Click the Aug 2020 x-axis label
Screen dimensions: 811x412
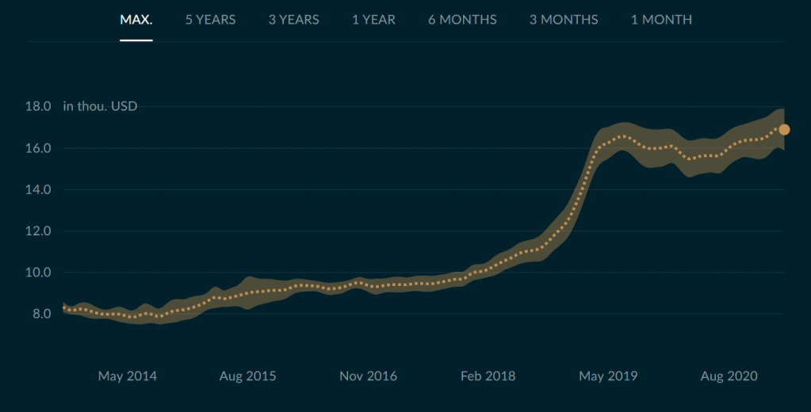729,376
